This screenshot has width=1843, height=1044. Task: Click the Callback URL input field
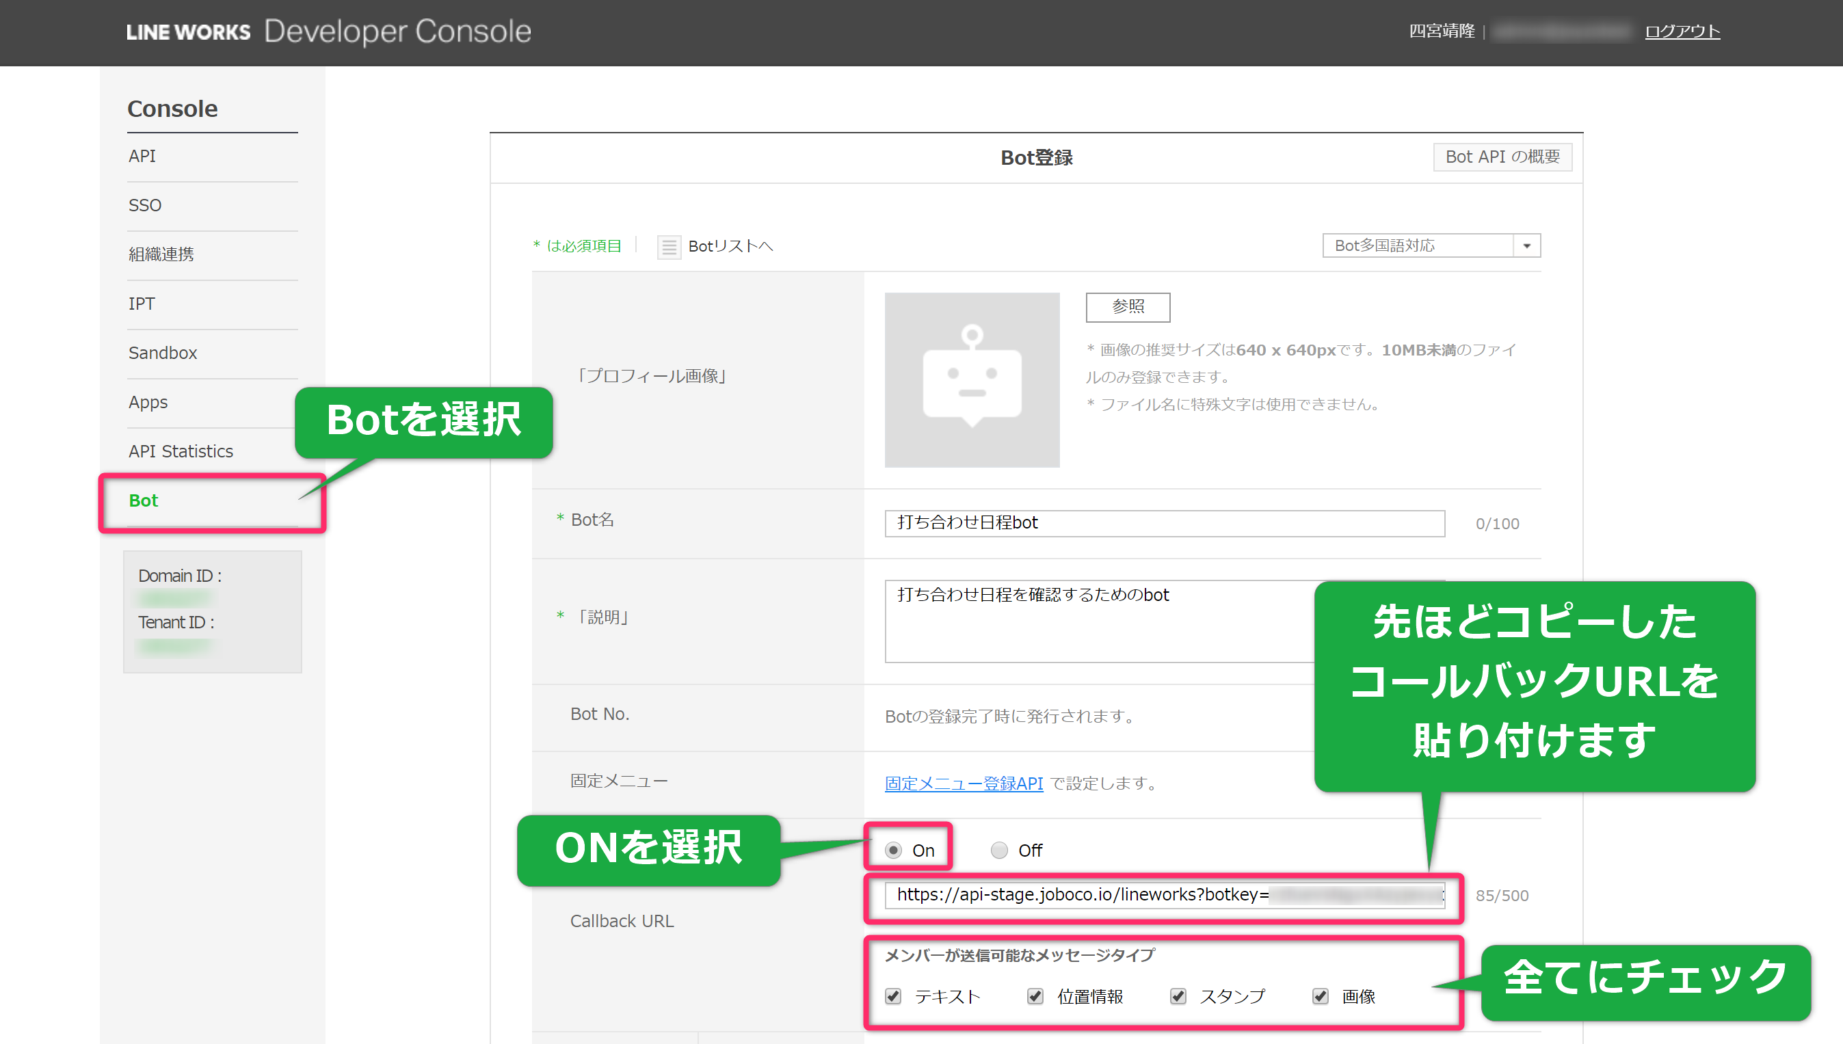(x=1165, y=895)
